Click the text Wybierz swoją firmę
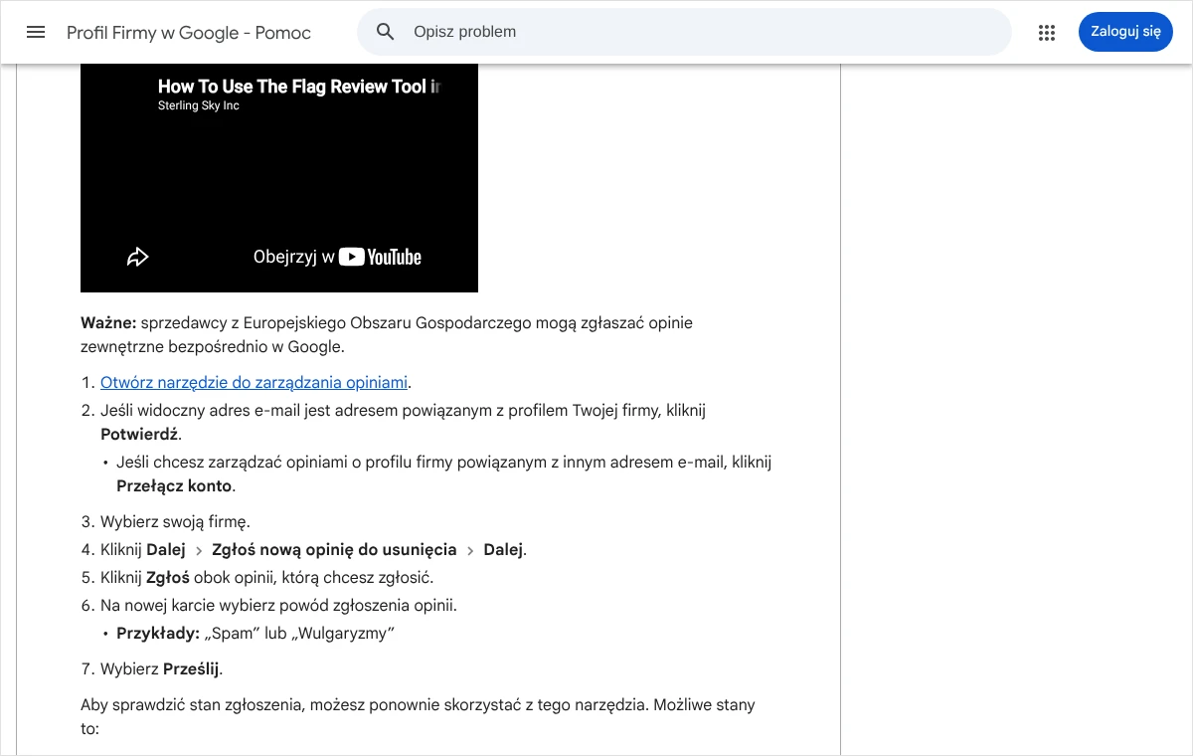 175,521
